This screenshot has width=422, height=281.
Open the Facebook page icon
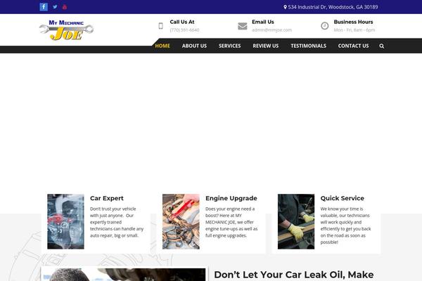[44, 7]
